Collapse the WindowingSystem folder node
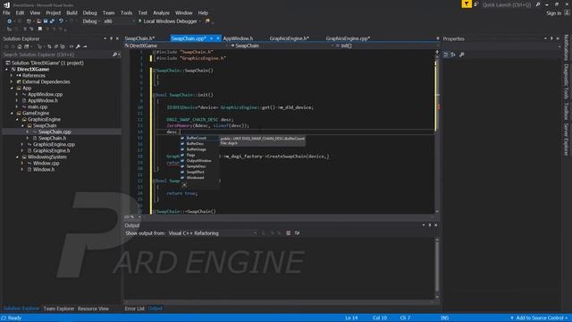 click(17, 157)
